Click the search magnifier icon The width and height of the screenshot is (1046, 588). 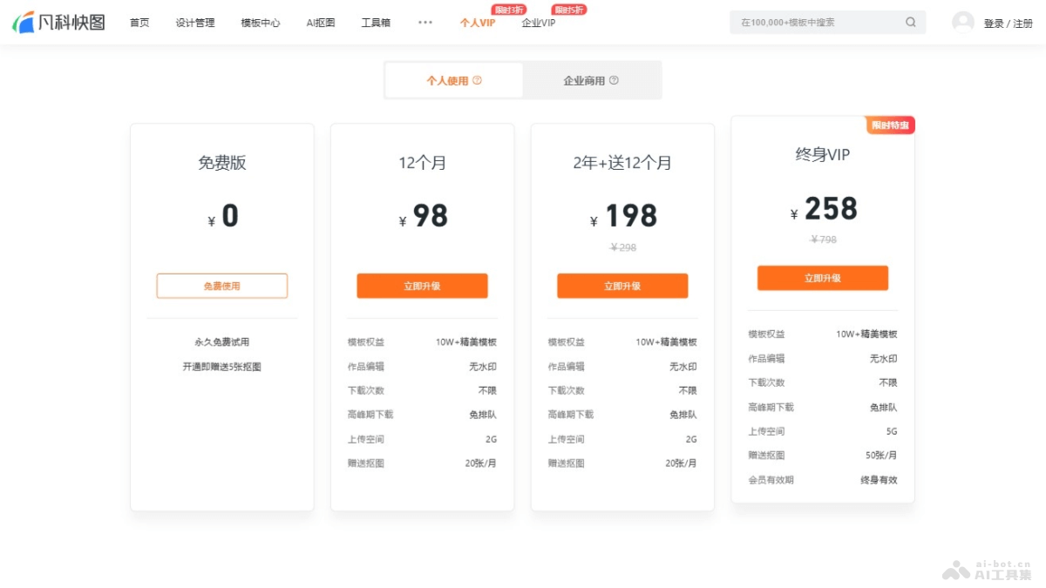[910, 22]
